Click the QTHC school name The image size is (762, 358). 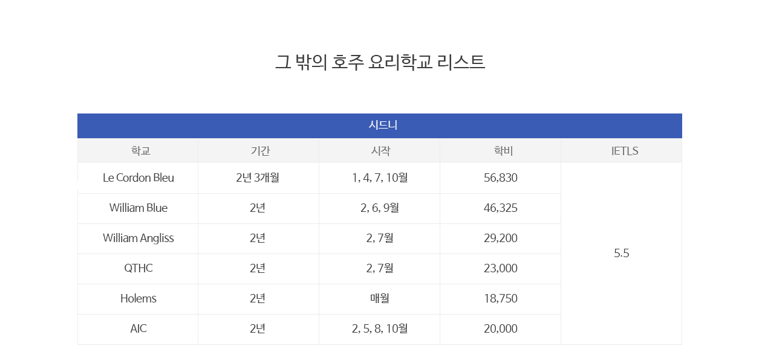[x=138, y=269]
